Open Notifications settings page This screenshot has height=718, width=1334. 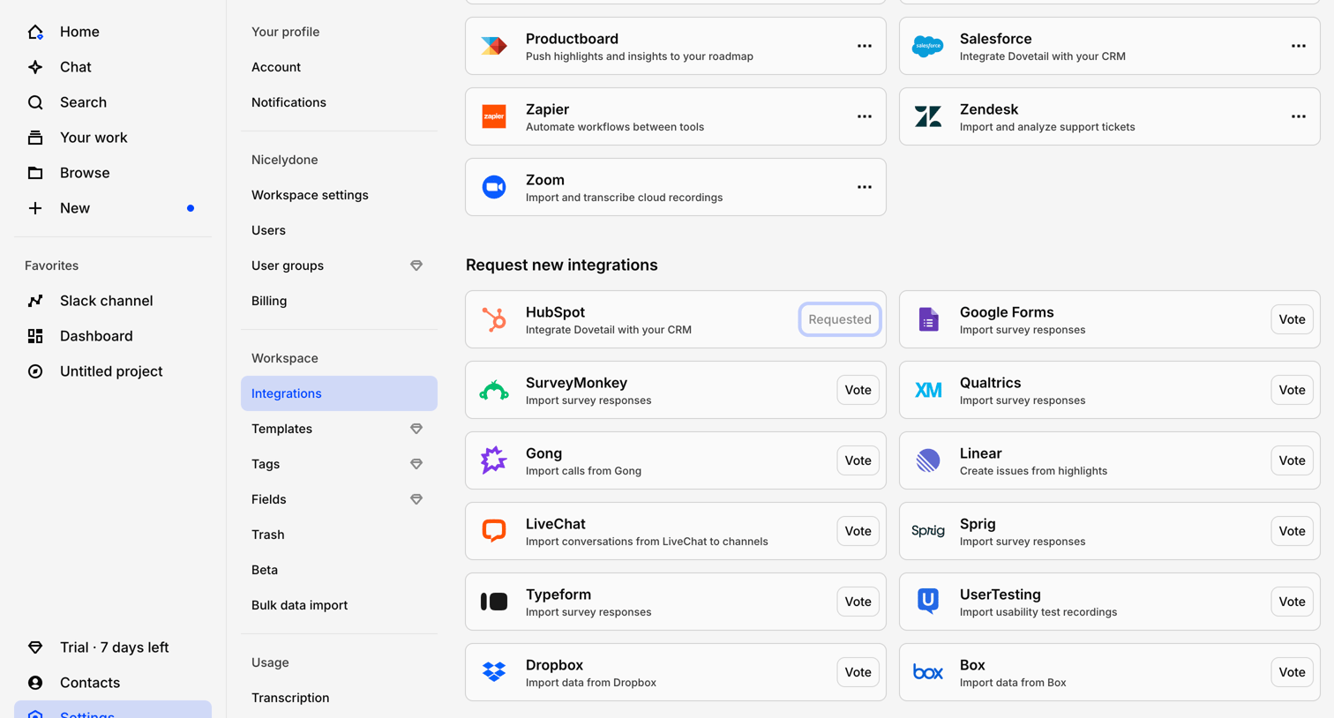[x=339, y=102]
